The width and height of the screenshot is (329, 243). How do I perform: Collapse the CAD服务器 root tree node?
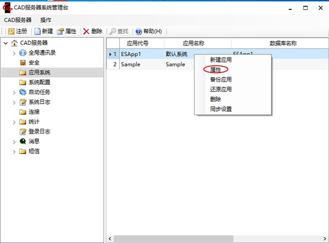click(5, 43)
